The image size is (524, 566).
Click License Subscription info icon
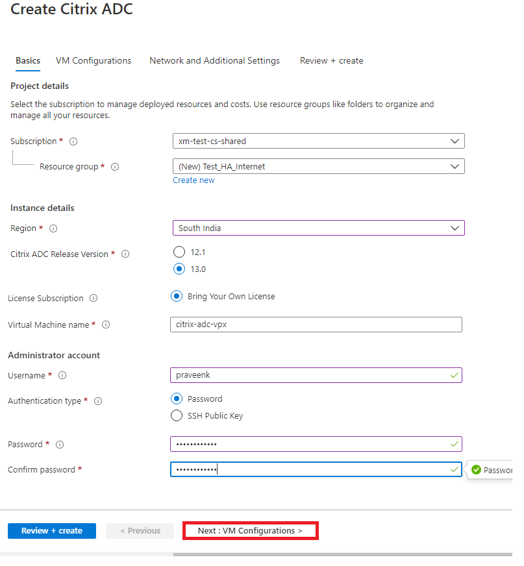click(94, 298)
